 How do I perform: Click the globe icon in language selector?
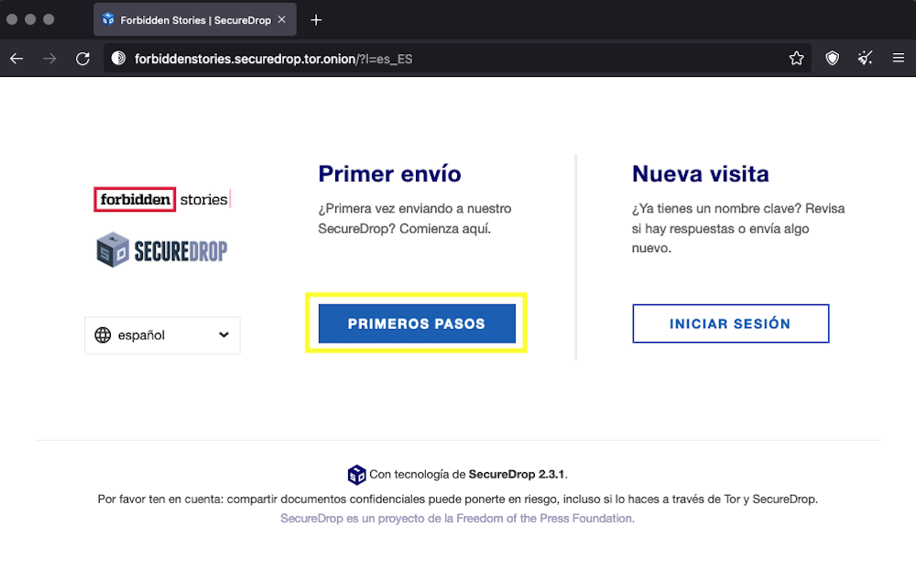coord(104,335)
